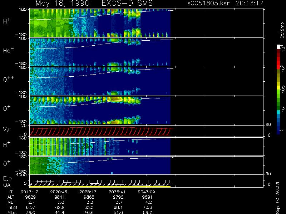Image resolution: width=286 pixels, height=214 pixels.
Task: Pick the cyan band of the colorbar
Action: [x=278, y=112]
